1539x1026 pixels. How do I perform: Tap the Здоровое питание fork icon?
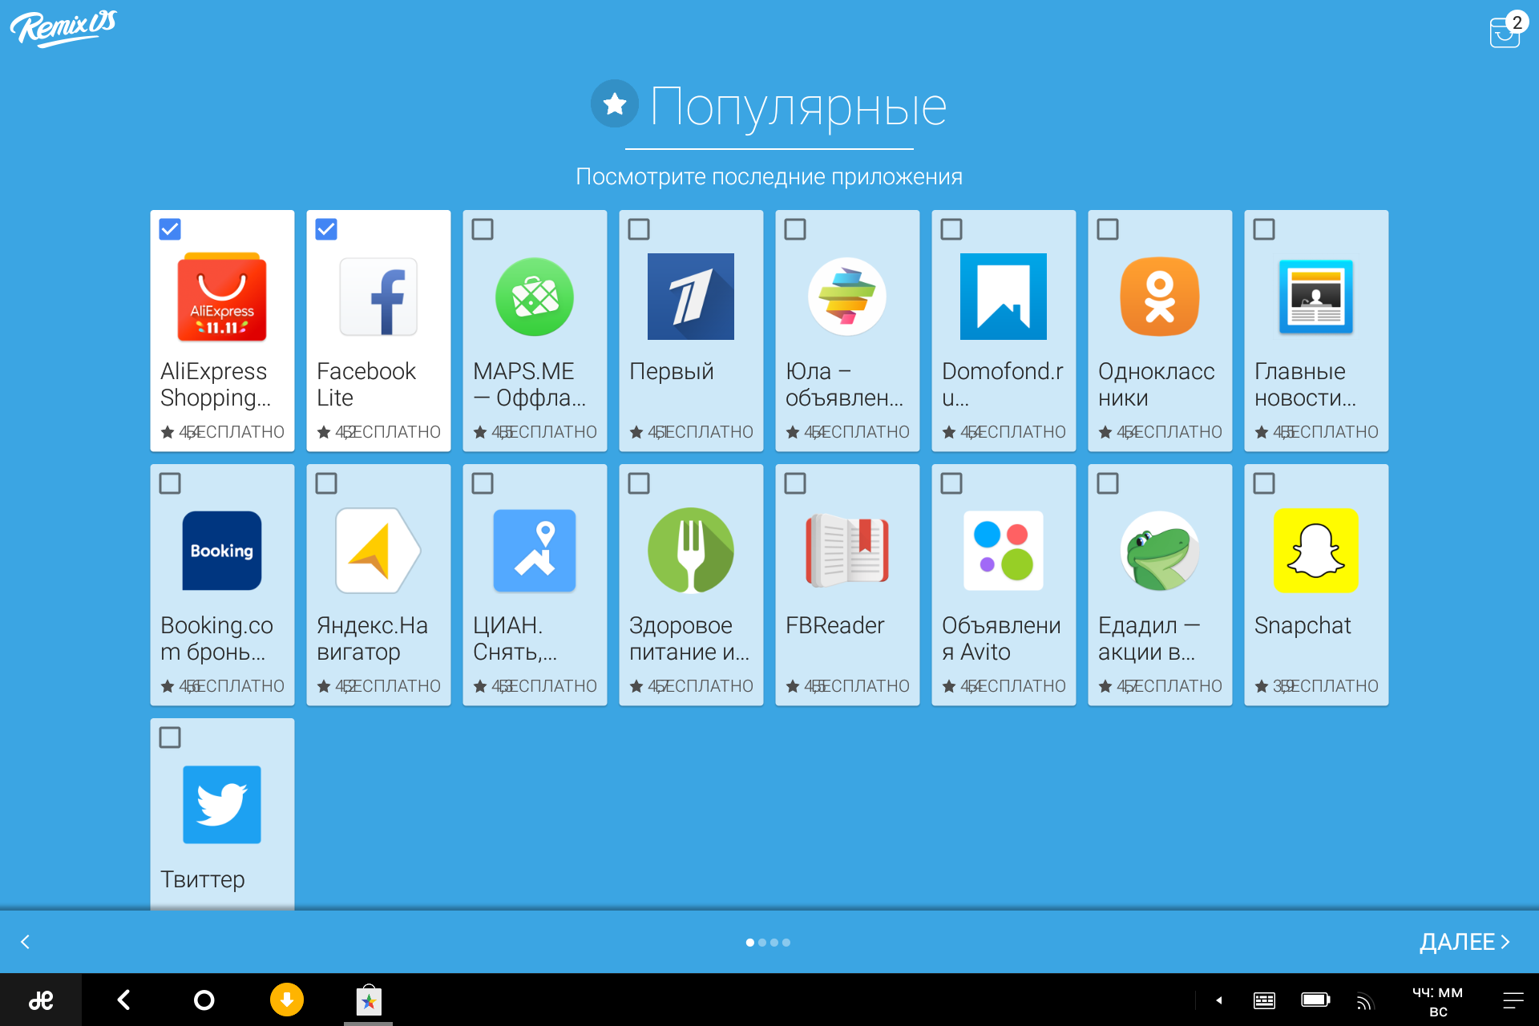(x=691, y=551)
